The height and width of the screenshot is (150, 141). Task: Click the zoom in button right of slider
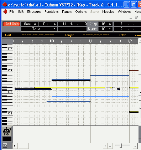[x=135, y=146]
